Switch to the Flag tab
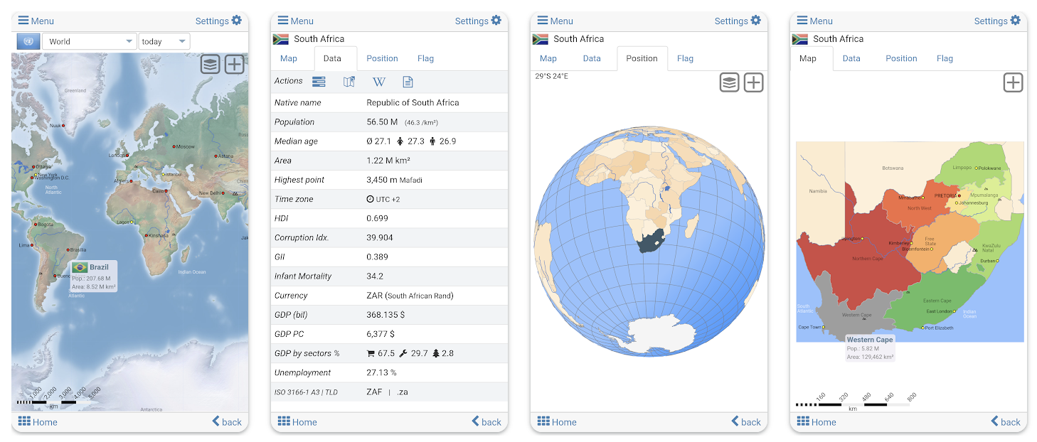This screenshot has height=442, width=1037. tap(425, 58)
